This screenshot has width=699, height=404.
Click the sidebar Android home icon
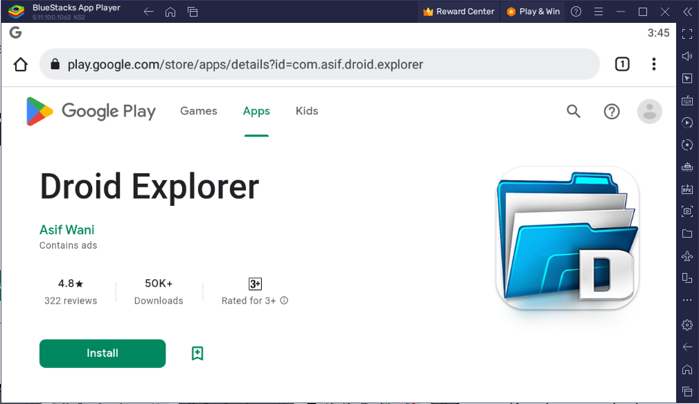tap(687, 369)
